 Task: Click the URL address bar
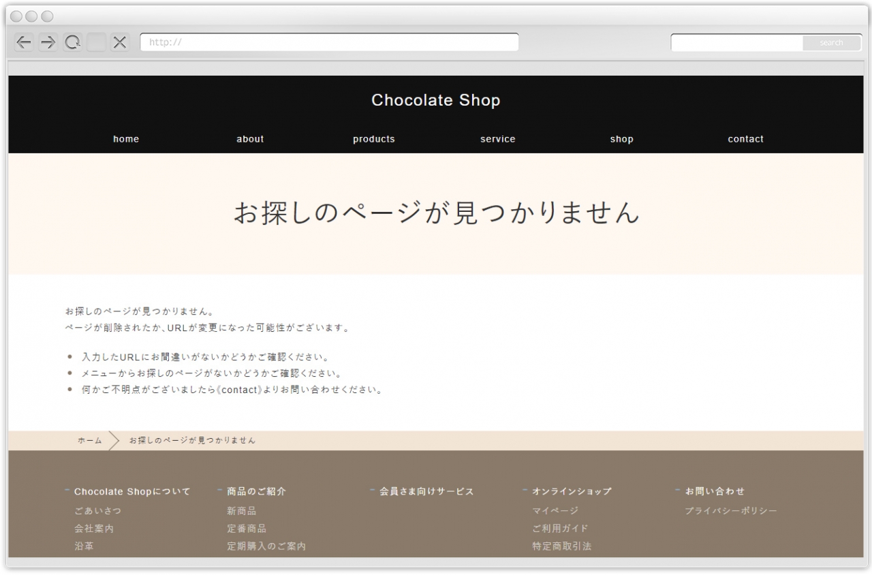pyautogui.click(x=329, y=42)
